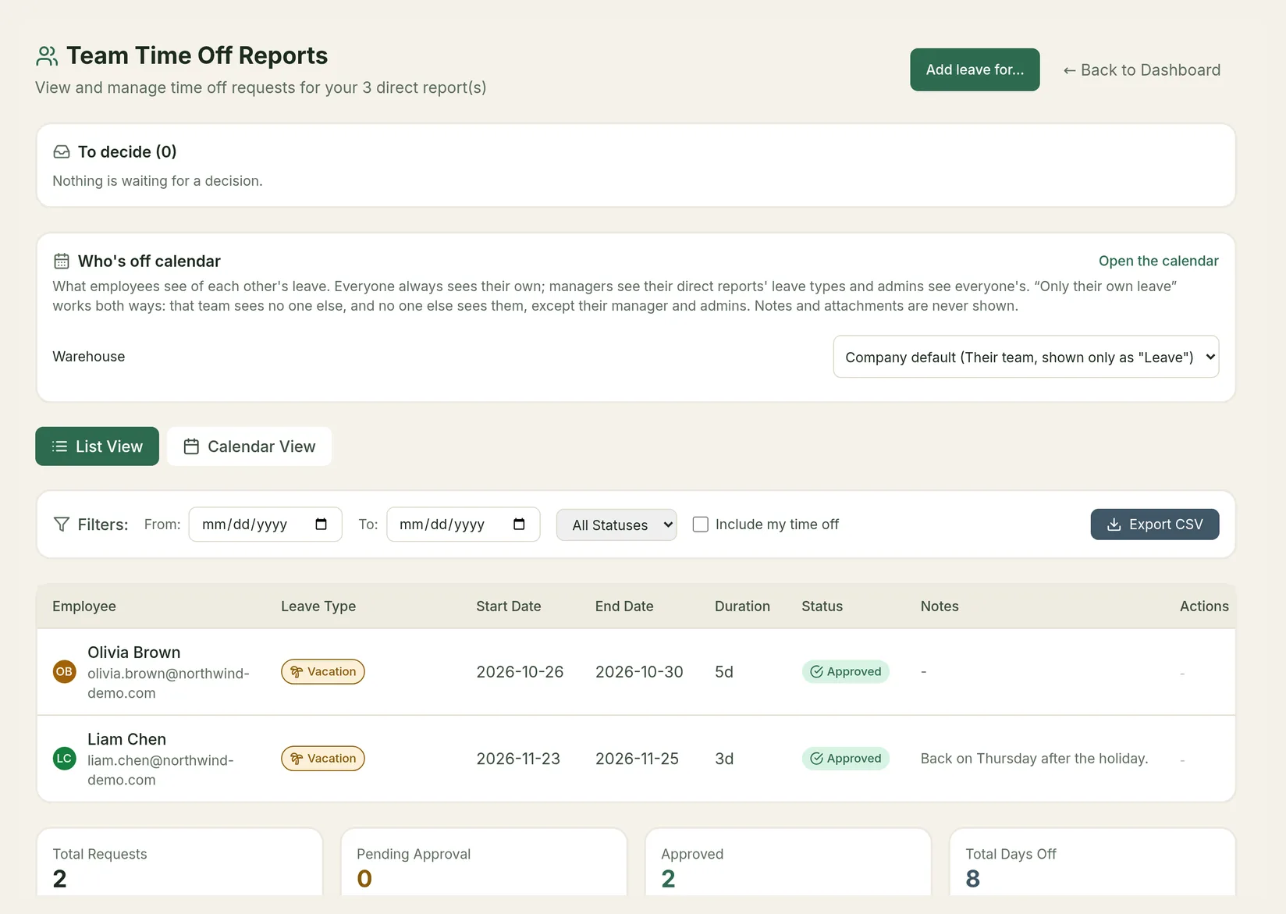Click liam.chen@northwind-demo.com email
Screen dimensions: 1286x914
click(161, 770)
